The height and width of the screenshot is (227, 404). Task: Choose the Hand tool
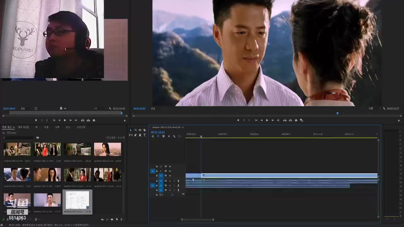pyautogui.click(x=140, y=135)
